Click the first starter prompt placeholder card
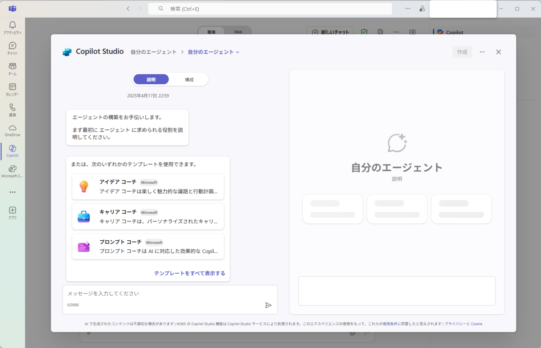 click(333, 209)
